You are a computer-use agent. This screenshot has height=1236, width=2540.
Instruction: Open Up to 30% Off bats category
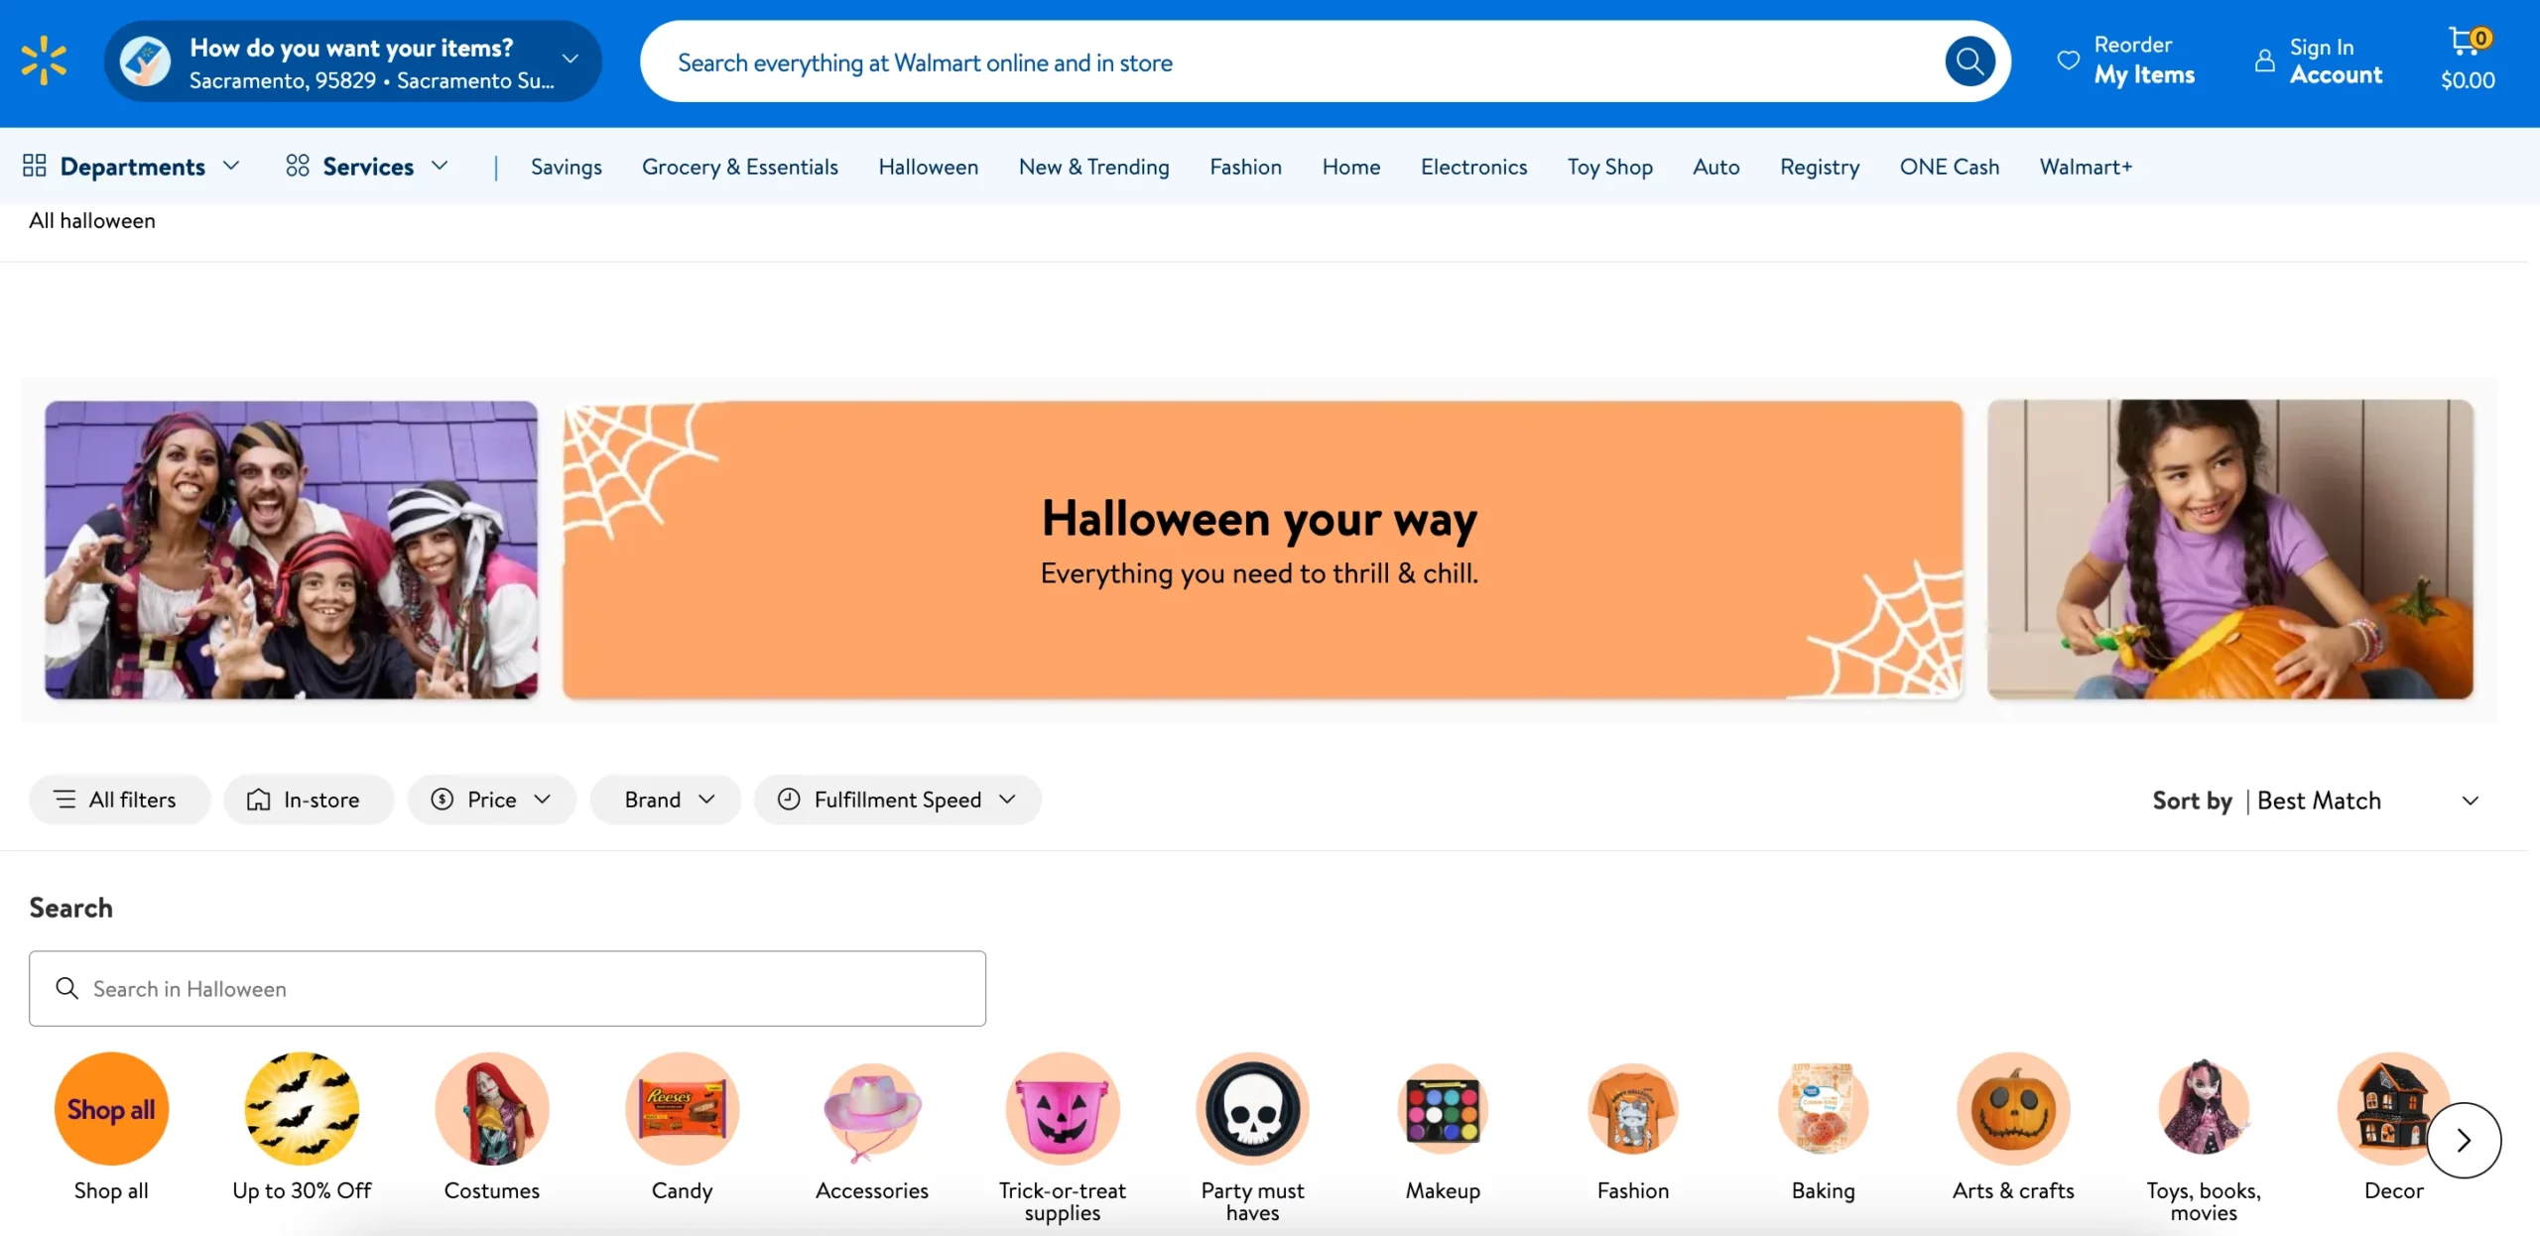pos(302,1108)
